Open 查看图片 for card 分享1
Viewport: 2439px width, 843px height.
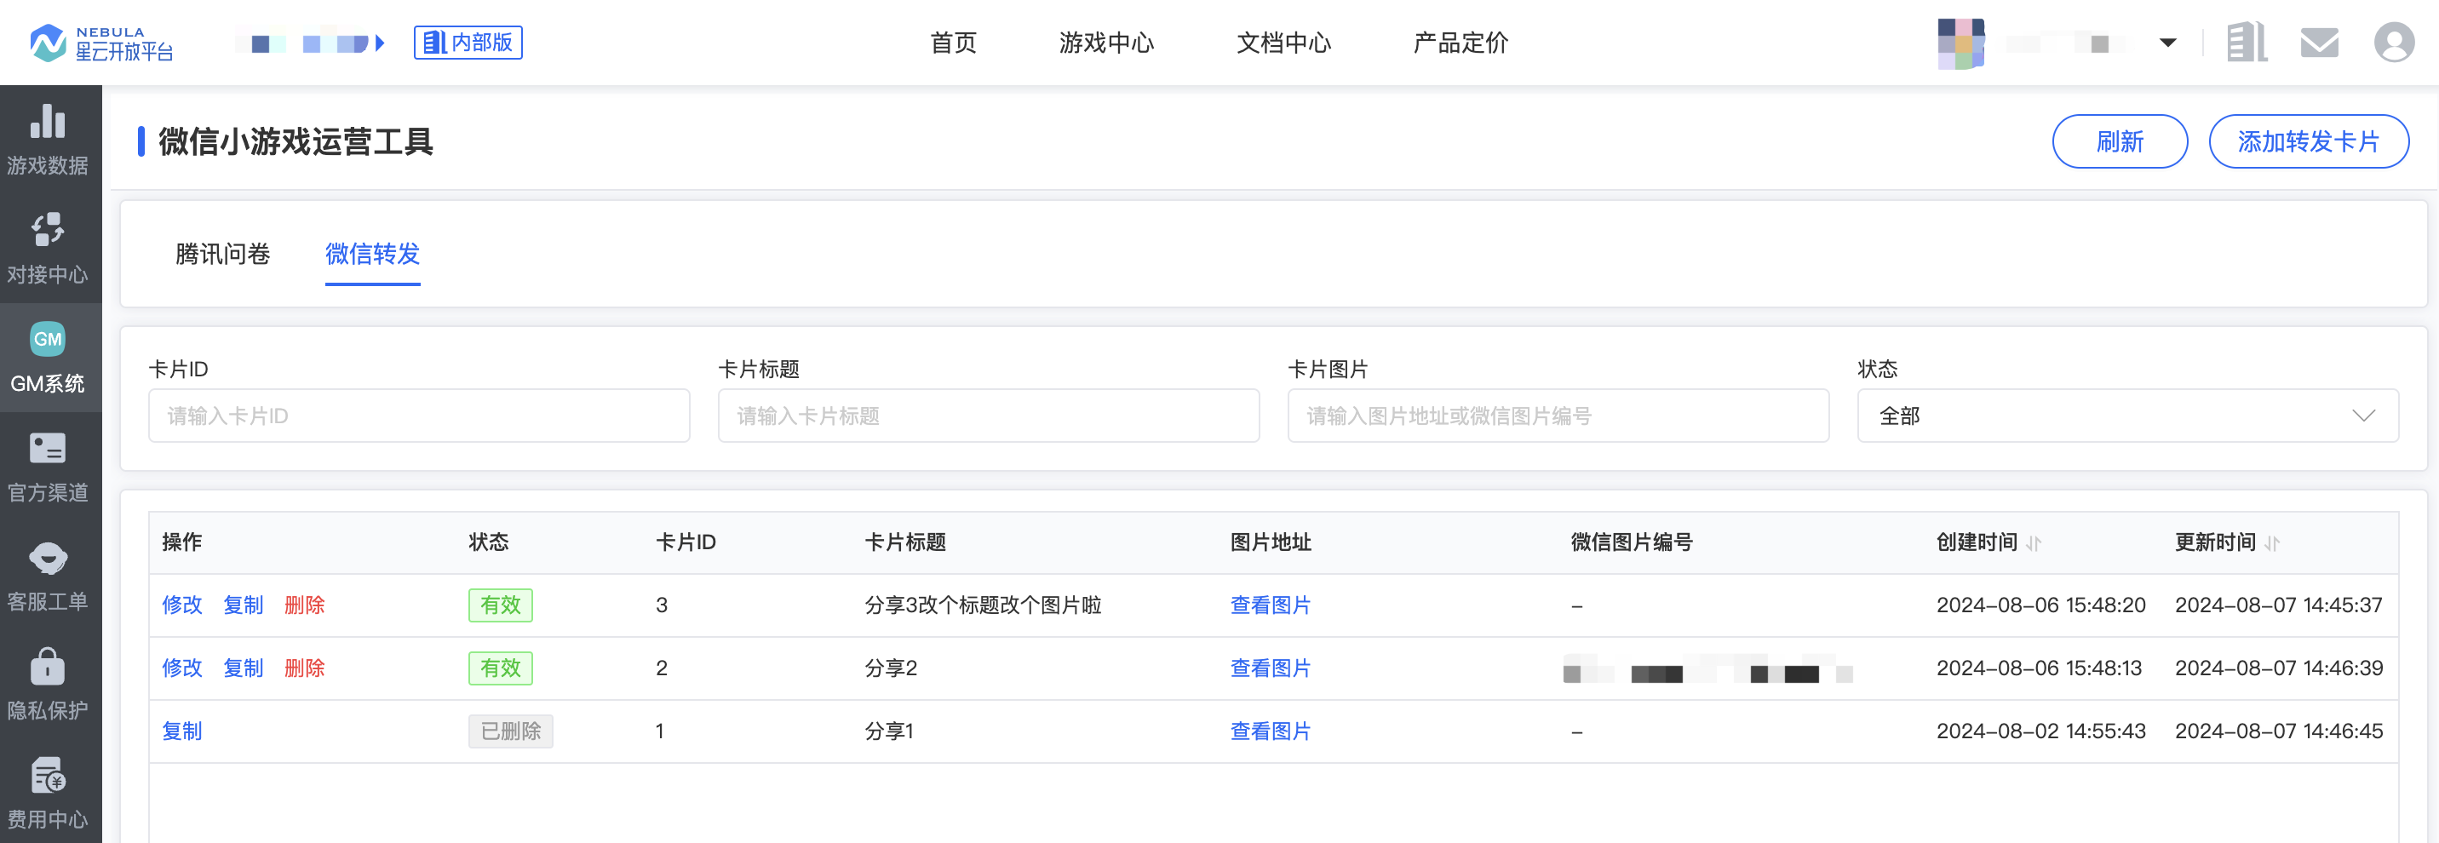click(1270, 731)
